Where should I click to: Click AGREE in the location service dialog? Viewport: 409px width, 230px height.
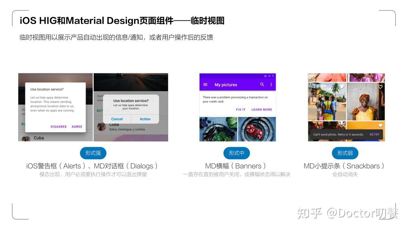point(77,127)
